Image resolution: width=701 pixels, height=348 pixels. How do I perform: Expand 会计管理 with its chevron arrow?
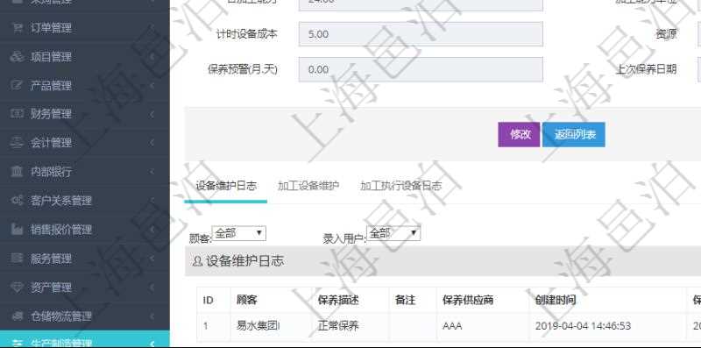pyautogui.click(x=152, y=143)
